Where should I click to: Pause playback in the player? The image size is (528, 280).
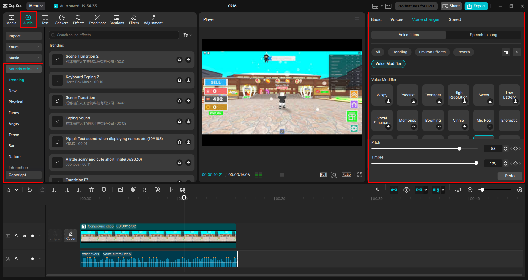(282, 175)
